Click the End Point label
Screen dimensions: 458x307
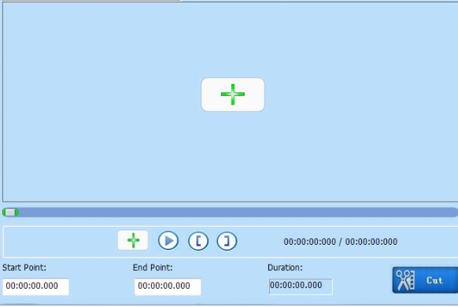153,268
